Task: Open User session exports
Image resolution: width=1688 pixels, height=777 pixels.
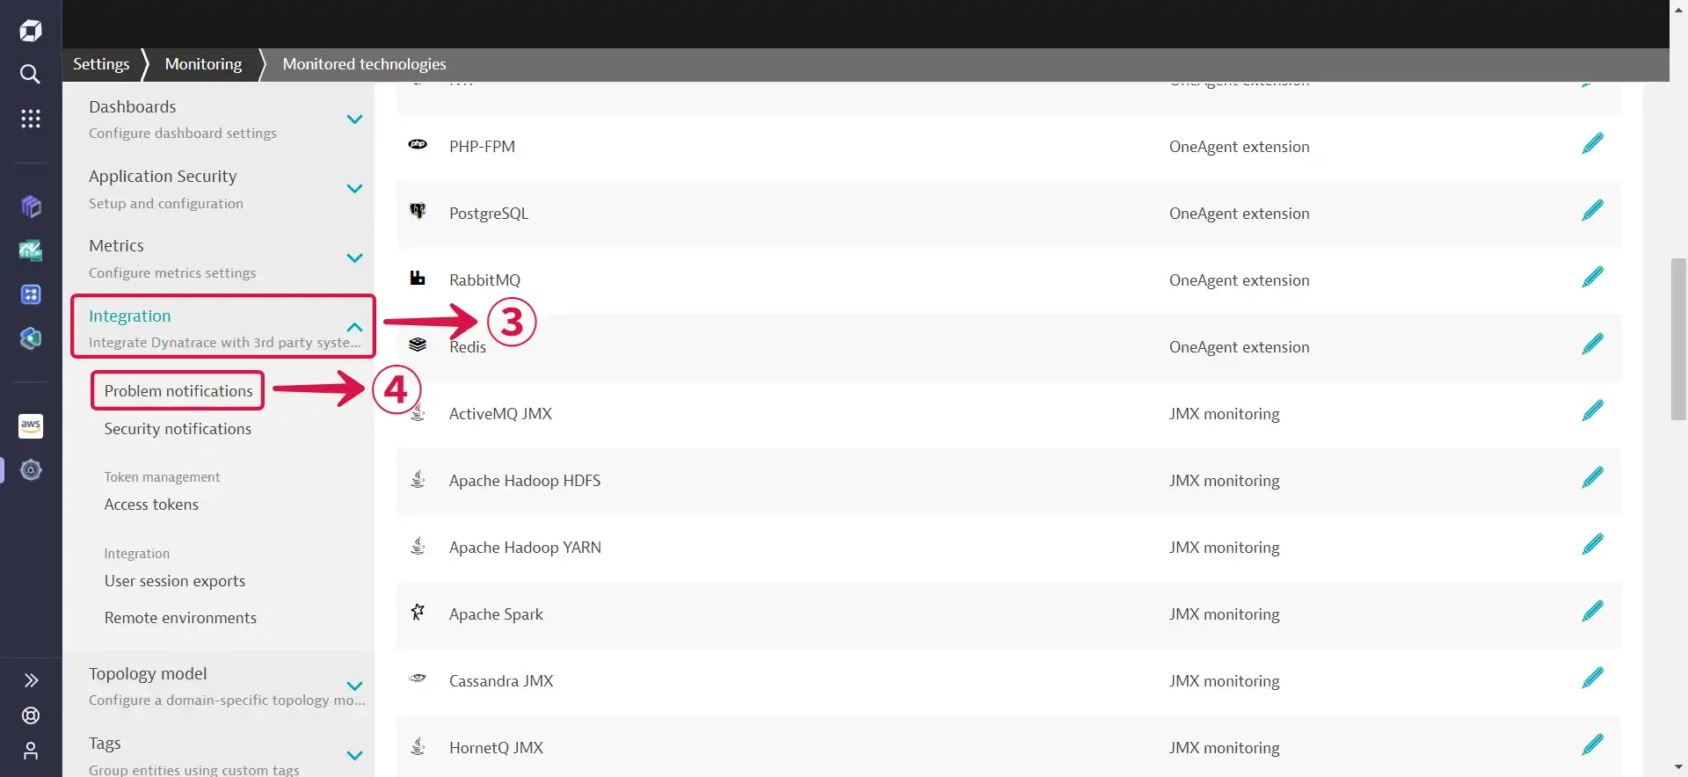Action: (x=175, y=581)
